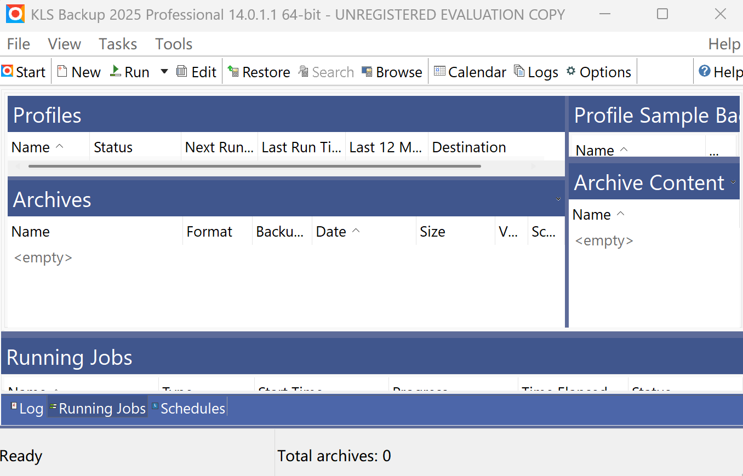Run the selected backup profile
The height and width of the screenshot is (476, 743).
(x=130, y=72)
